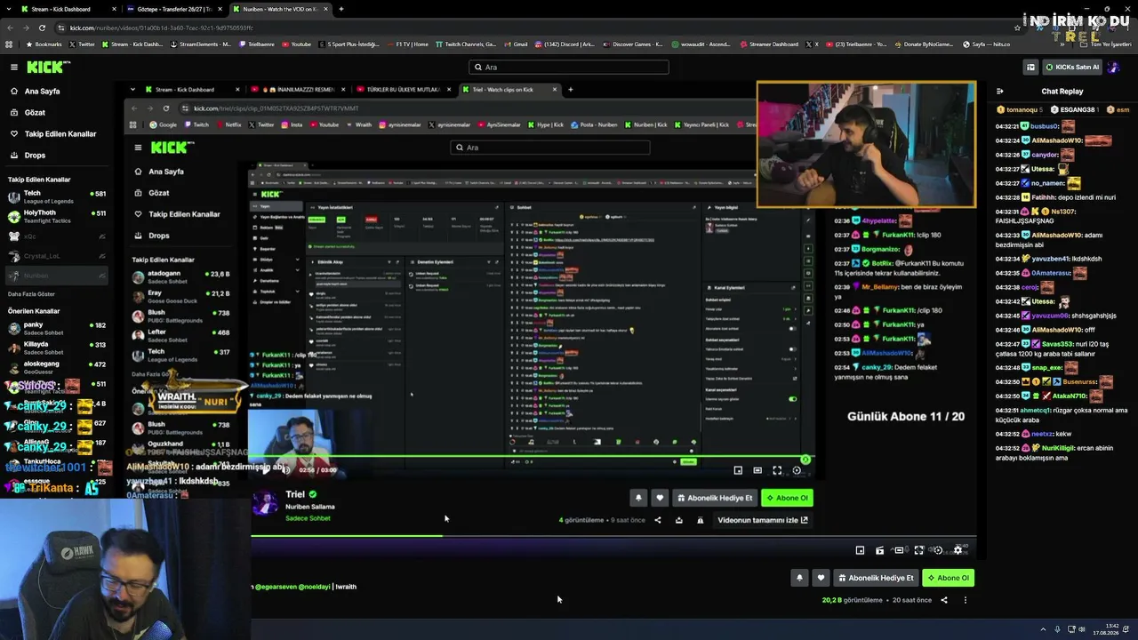
Task: Switch to the Göztepe Transferler browser tab
Action: coord(174,9)
